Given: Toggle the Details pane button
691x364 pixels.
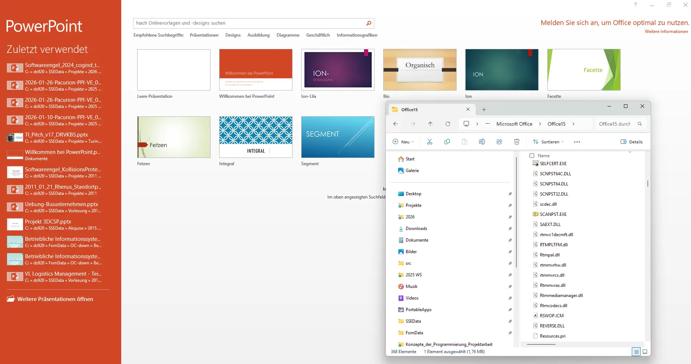Looking at the screenshot, I should point(631,142).
